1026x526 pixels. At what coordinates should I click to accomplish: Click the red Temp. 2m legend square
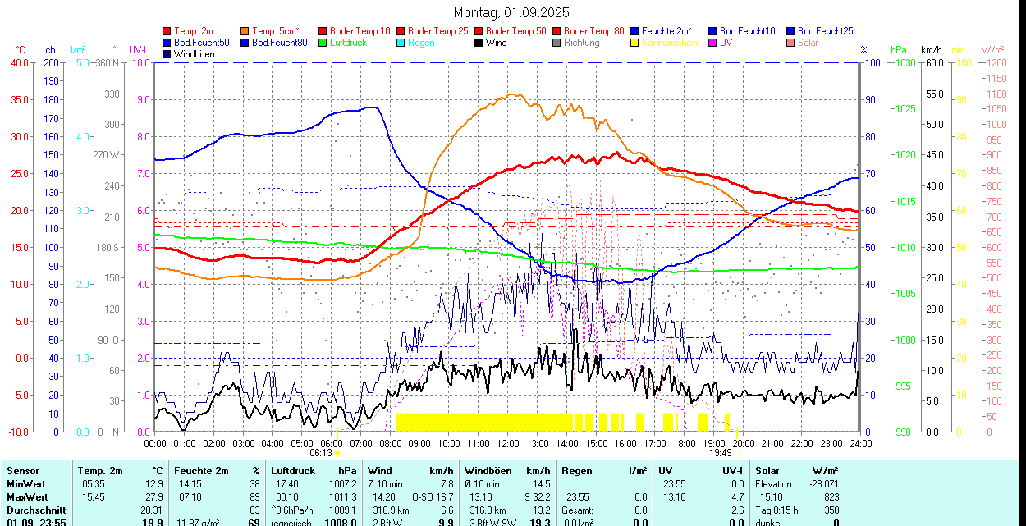coord(167,31)
